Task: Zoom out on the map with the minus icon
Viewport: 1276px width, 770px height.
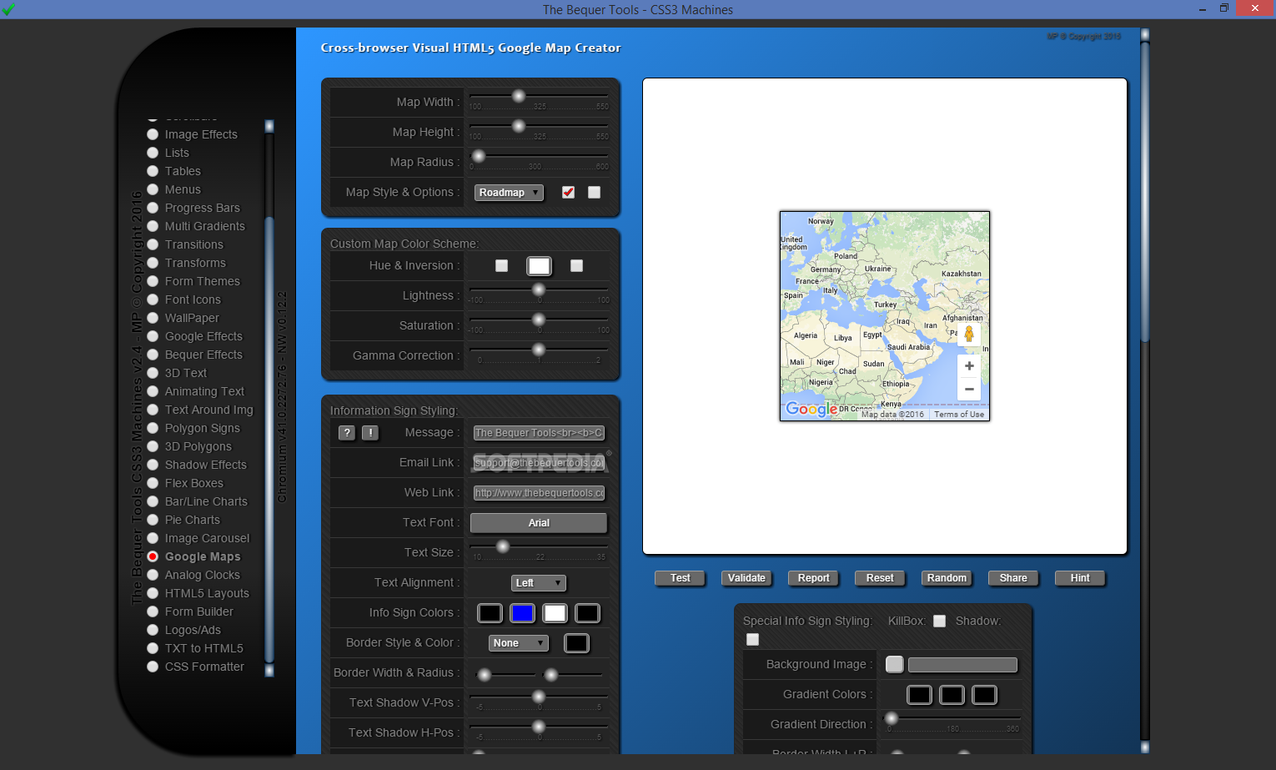Action: (x=969, y=389)
